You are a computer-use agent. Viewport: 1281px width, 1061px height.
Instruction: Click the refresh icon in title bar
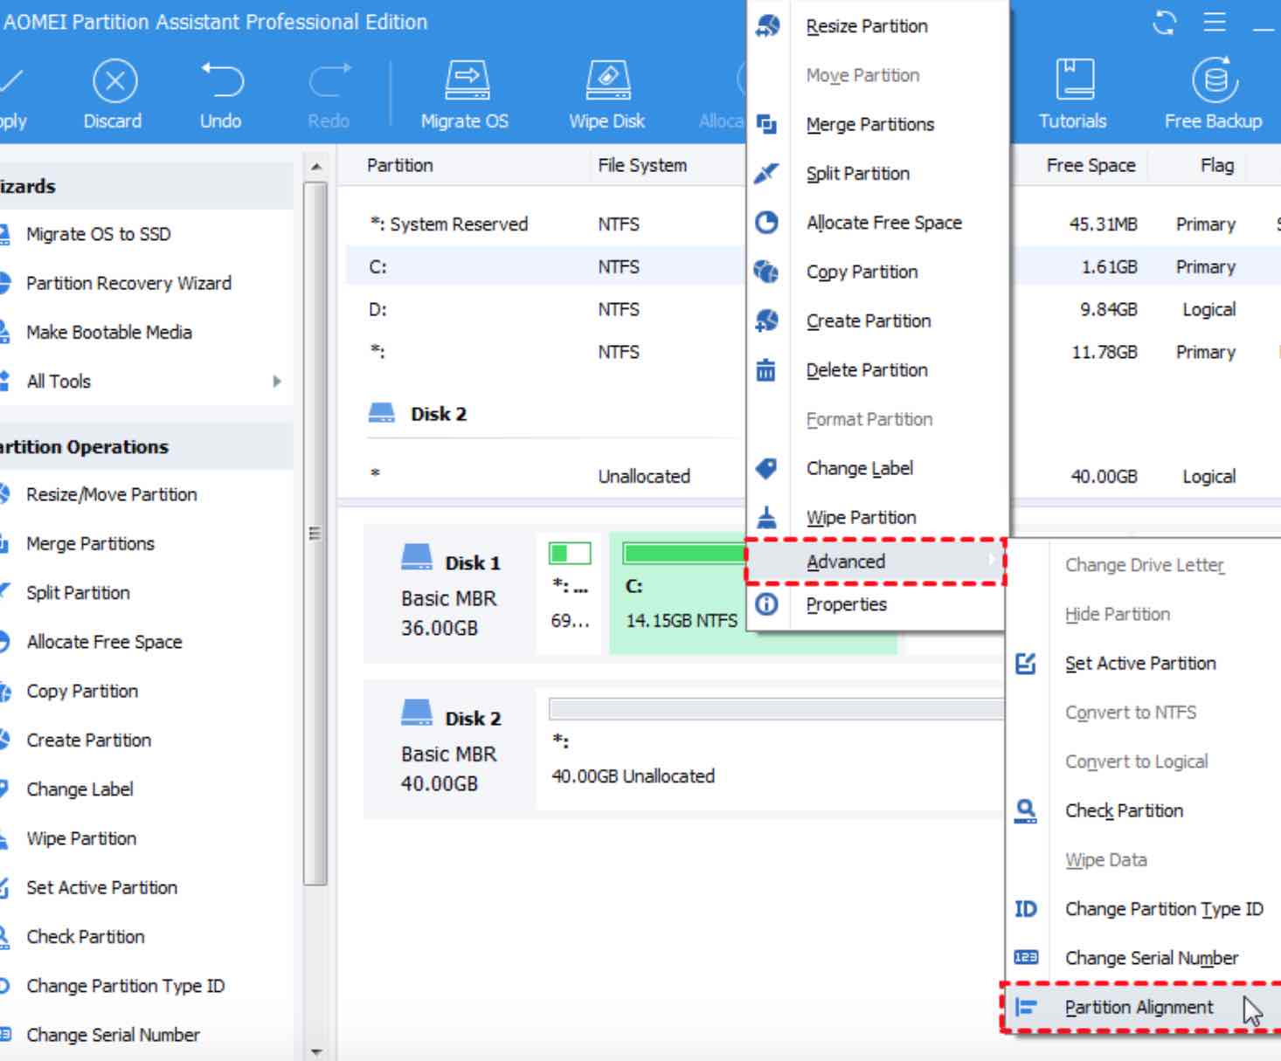pos(1165,22)
